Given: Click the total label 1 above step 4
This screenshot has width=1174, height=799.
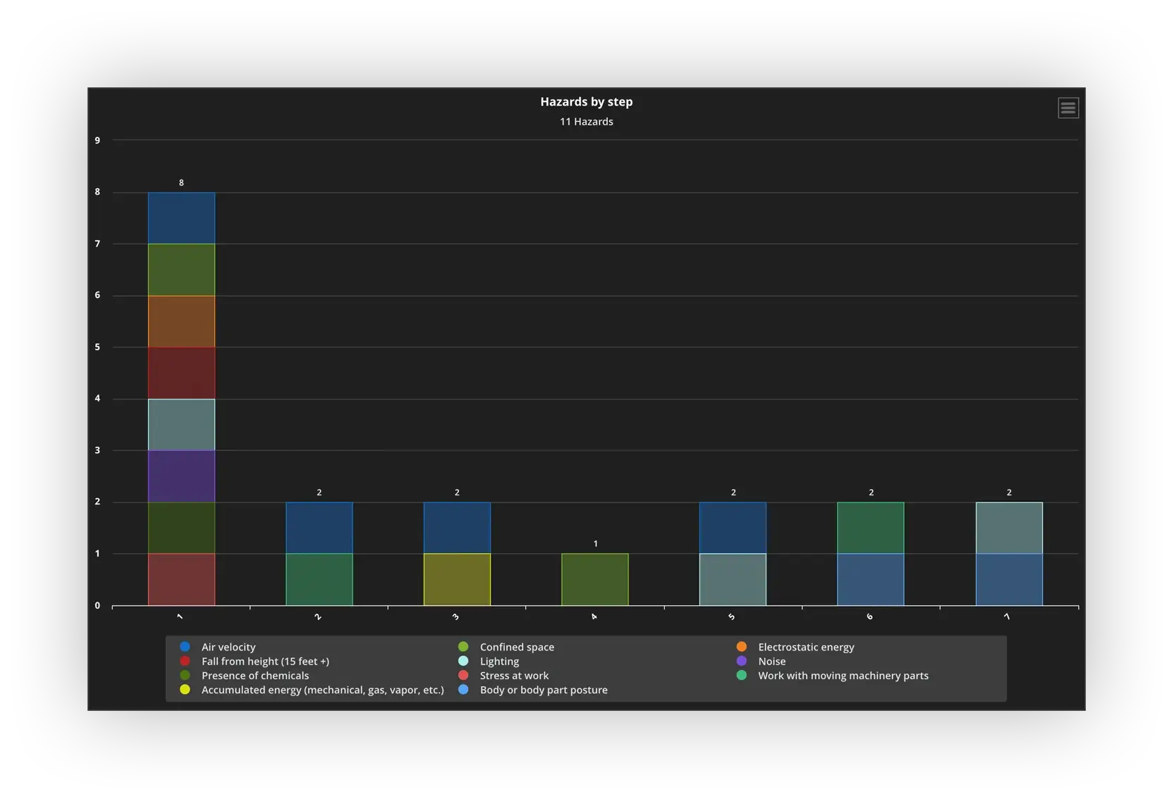Looking at the screenshot, I should (595, 544).
